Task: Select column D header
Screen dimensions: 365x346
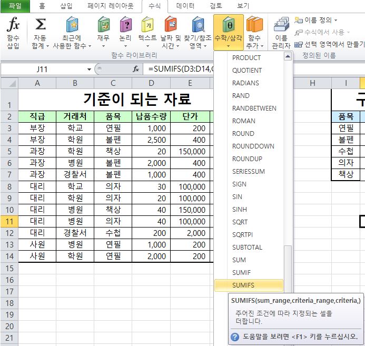Action: click(151, 83)
